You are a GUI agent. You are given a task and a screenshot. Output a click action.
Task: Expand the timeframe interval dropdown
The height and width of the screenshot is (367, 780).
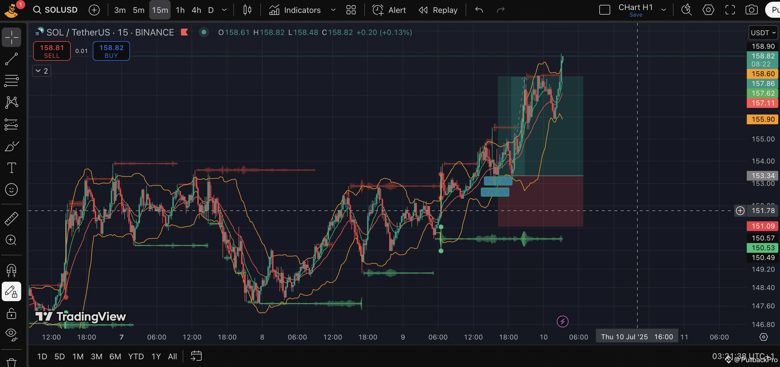[224, 10]
